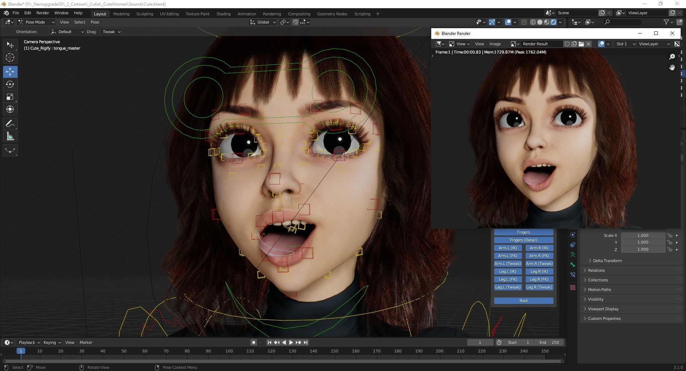Add new collection icon in outliner header
Screen dimensions: 686x371
[x=679, y=22]
